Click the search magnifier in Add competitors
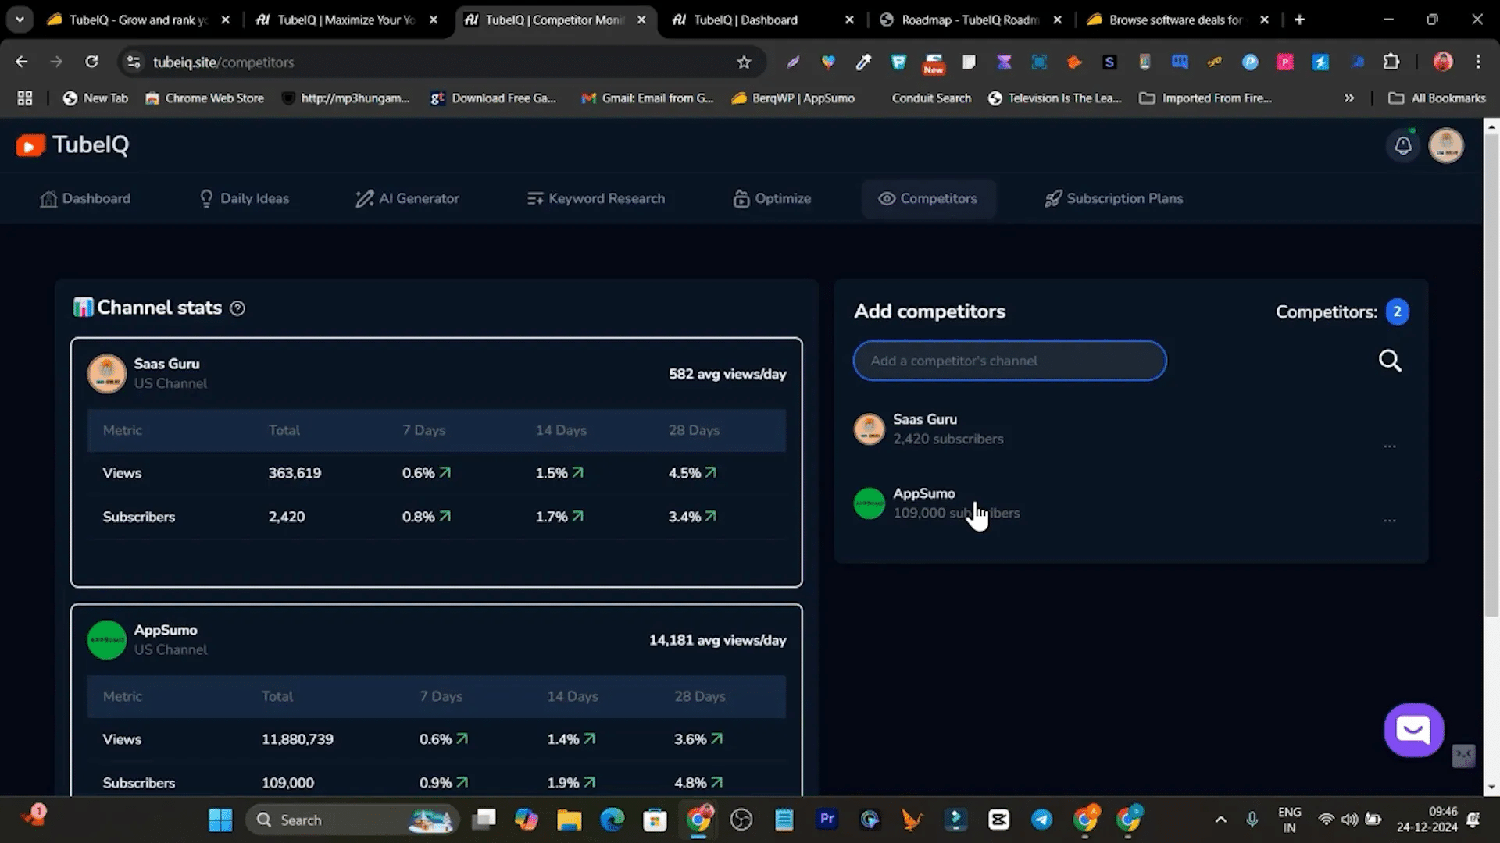 pyautogui.click(x=1390, y=361)
